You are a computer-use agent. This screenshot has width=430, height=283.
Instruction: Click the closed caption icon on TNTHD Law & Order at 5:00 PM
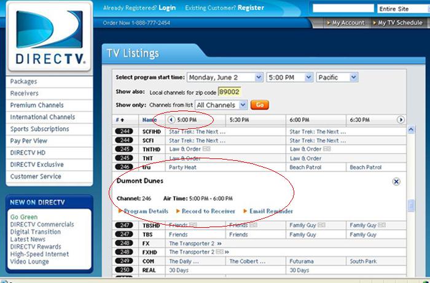coord(206,149)
